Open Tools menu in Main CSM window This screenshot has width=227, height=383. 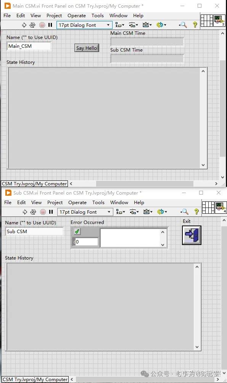(x=98, y=15)
